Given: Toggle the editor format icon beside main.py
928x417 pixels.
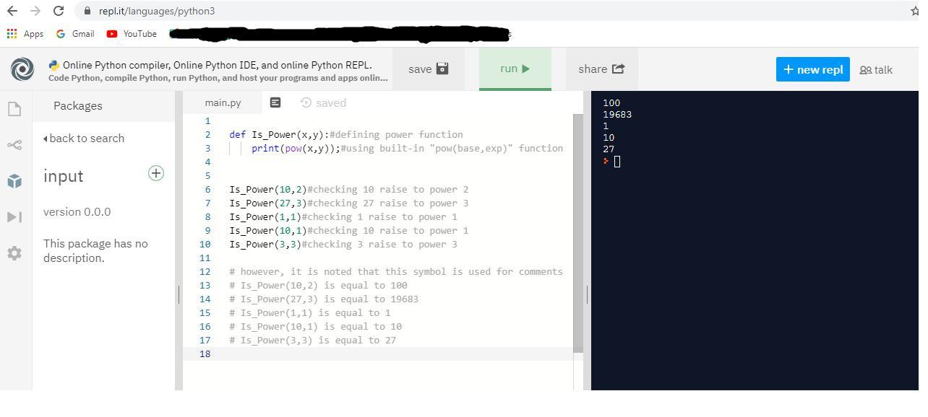Looking at the screenshot, I should point(275,103).
